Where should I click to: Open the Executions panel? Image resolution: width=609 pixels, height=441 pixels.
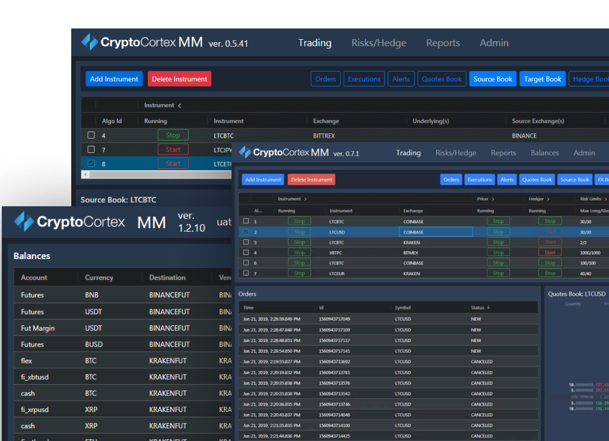click(364, 78)
